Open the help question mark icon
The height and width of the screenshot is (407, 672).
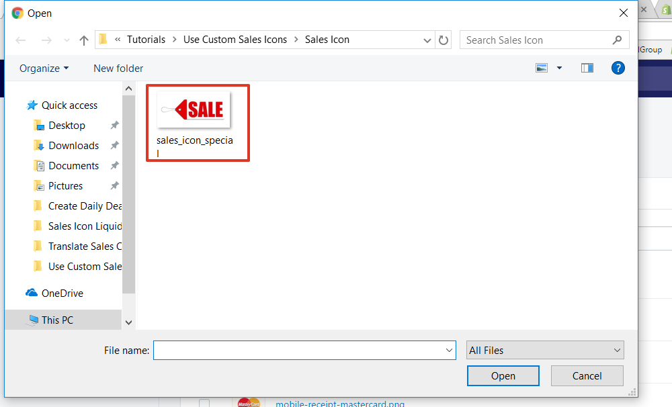[618, 67]
